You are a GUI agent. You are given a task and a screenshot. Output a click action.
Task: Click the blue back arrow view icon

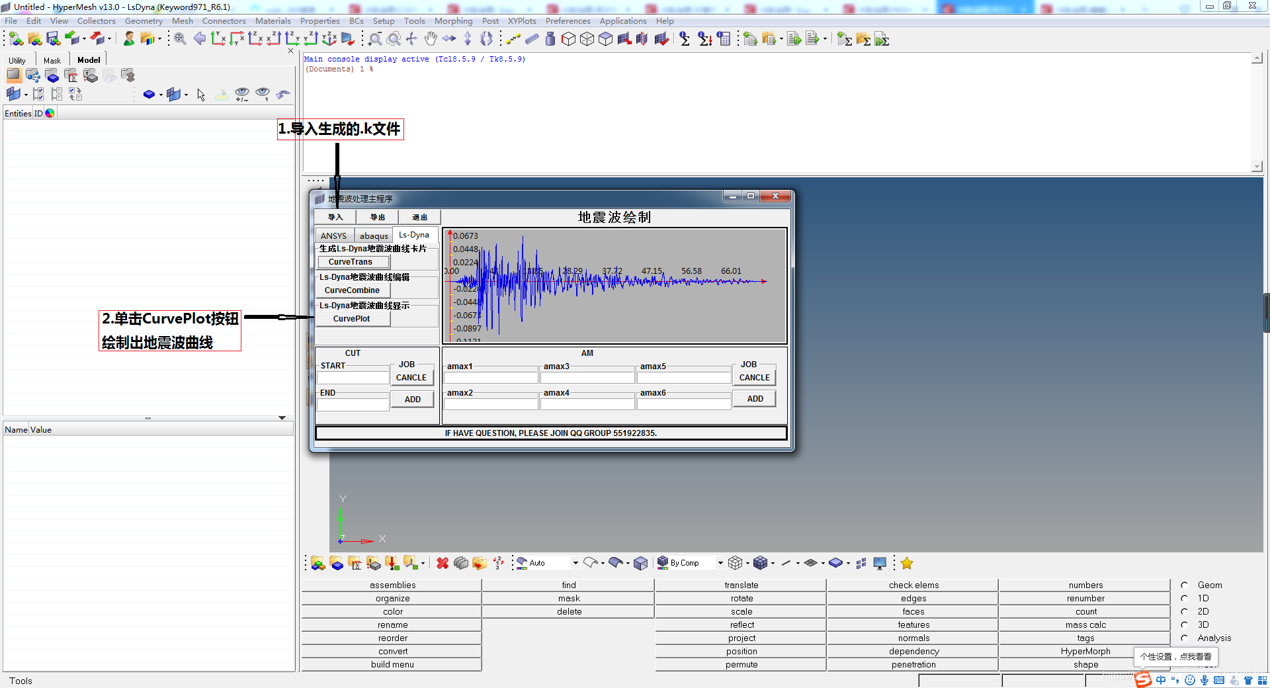coord(199,39)
